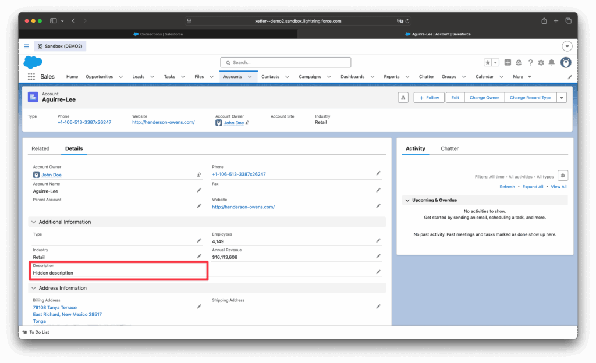Edit the Parent Account field pencil
Screen dimensions: 596x363
pyautogui.click(x=199, y=206)
